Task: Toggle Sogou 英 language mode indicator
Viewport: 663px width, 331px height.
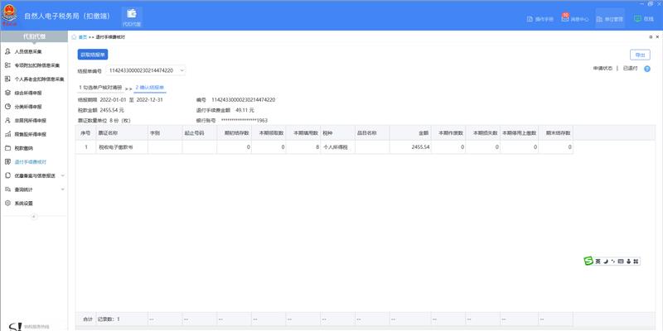Action: click(598, 261)
